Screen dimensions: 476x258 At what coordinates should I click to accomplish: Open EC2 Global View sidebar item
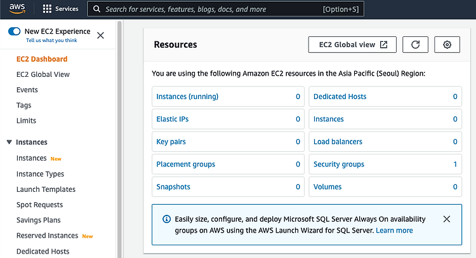coord(43,74)
